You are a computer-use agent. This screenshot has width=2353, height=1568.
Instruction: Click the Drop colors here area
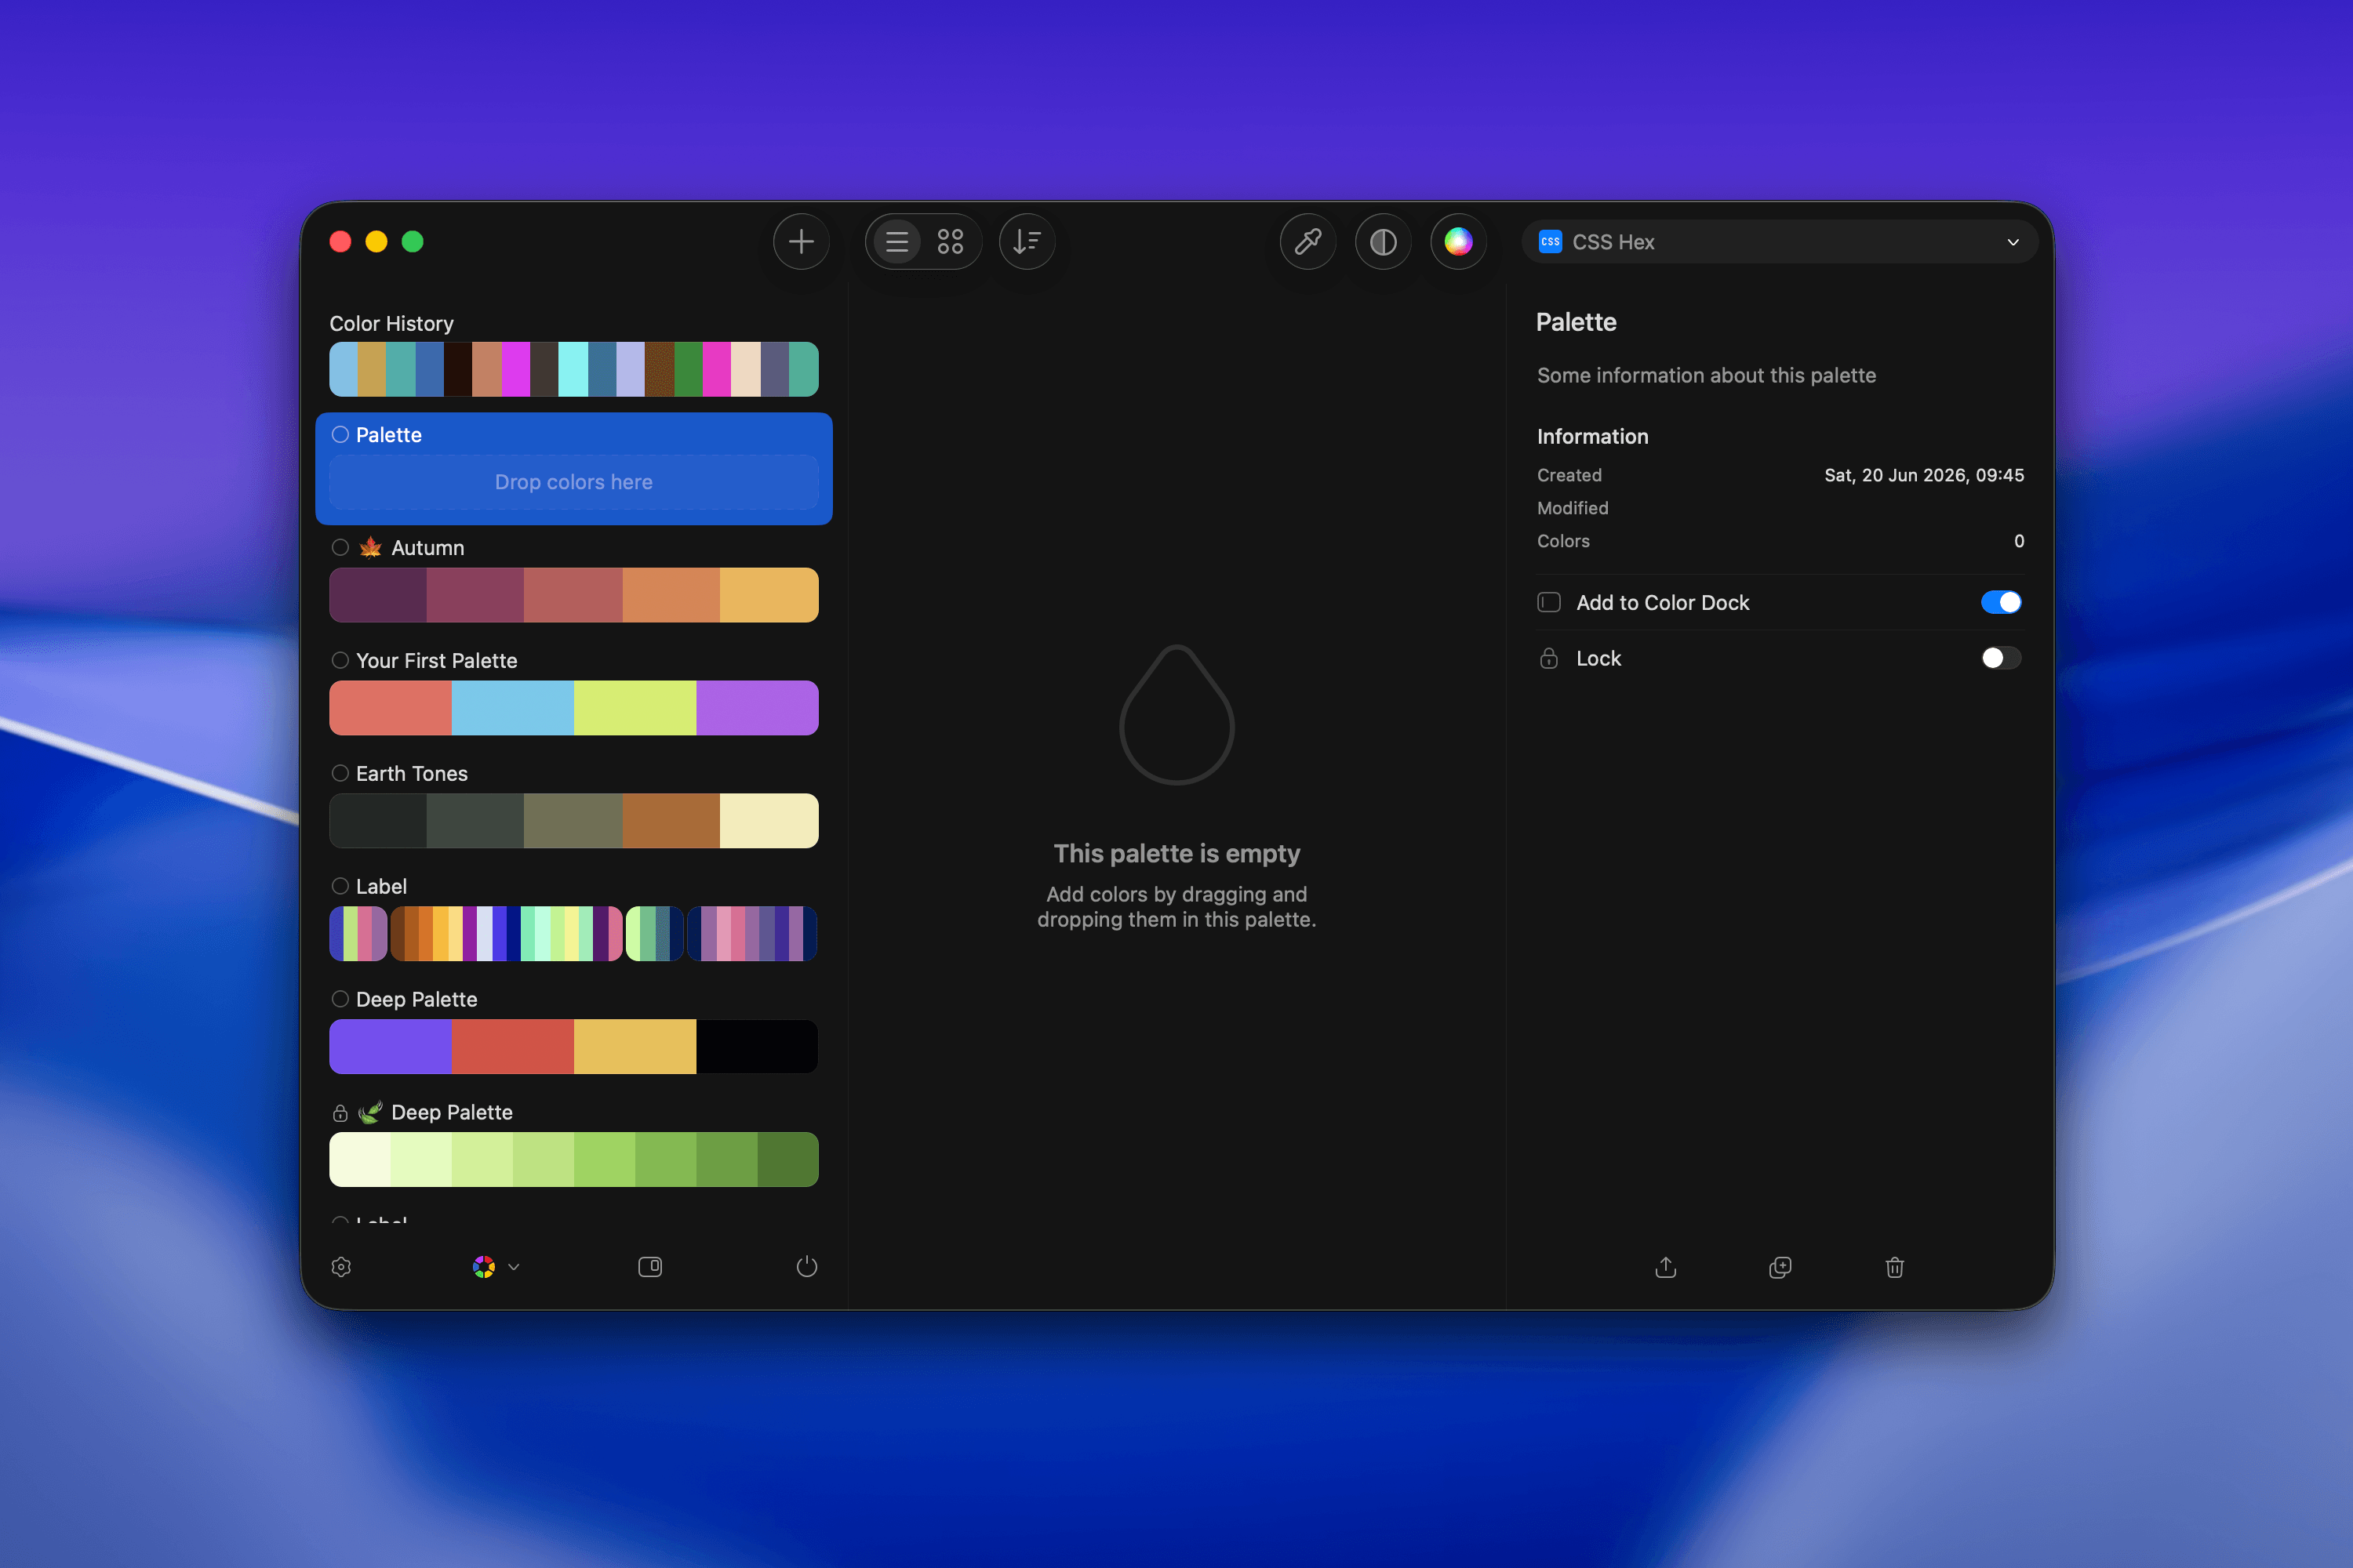click(x=573, y=482)
